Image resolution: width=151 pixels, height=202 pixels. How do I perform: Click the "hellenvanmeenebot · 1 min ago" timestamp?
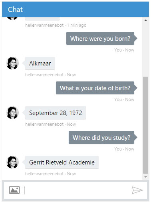click(x=56, y=25)
